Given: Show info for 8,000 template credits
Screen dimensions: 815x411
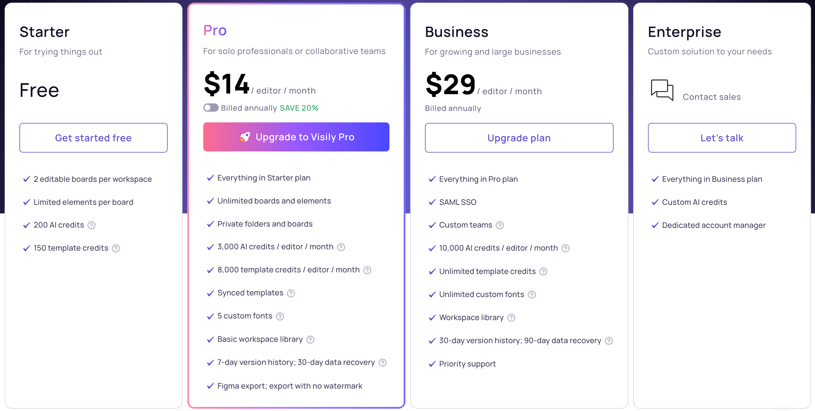Looking at the screenshot, I should 367,270.
